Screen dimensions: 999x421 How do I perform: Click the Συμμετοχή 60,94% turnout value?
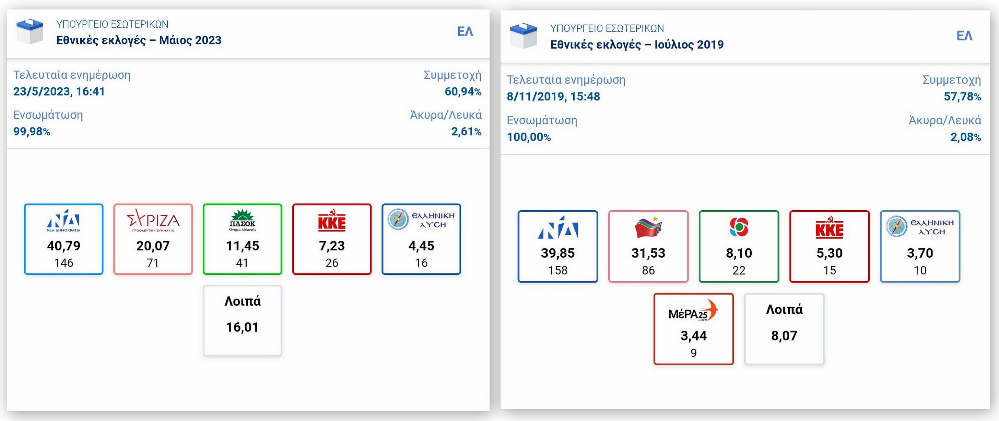pos(463,92)
